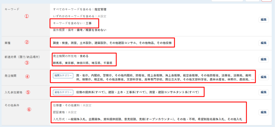
Task: Select the 業種 row label
Action: (x=8, y=43)
